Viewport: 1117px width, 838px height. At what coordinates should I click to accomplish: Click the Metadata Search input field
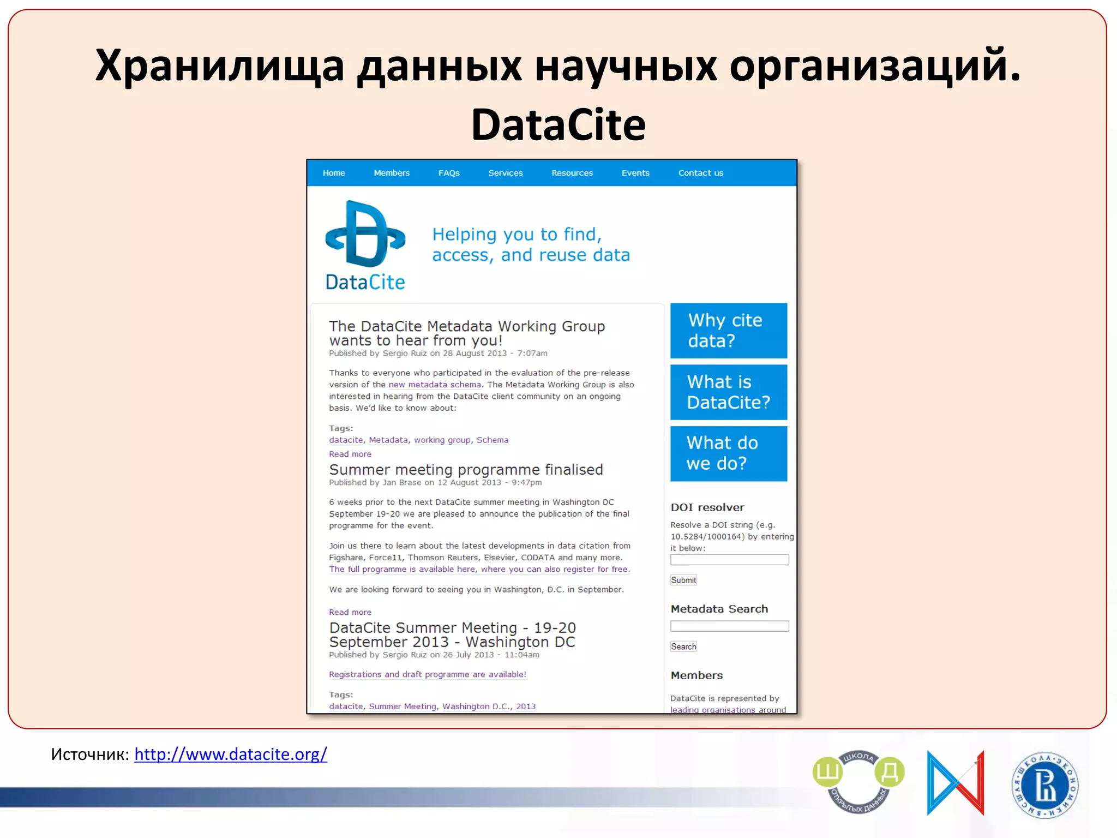(730, 626)
